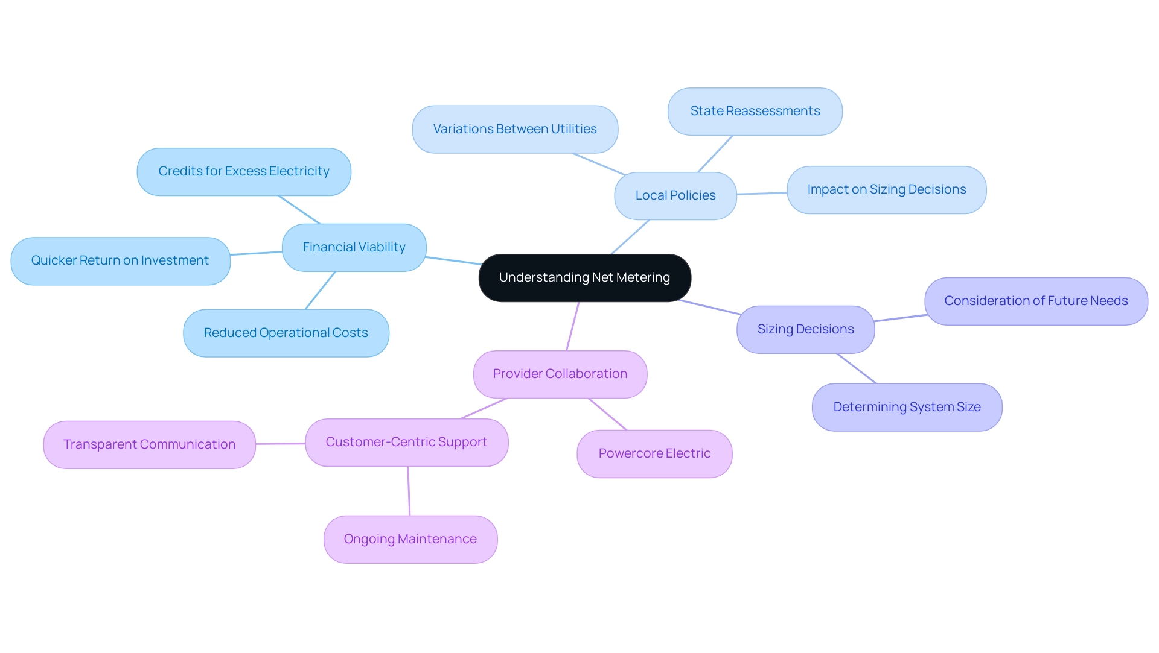This screenshot has height=653, width=1159.
Task: Click the Provider Collaboration node
Action: (560, 374)
